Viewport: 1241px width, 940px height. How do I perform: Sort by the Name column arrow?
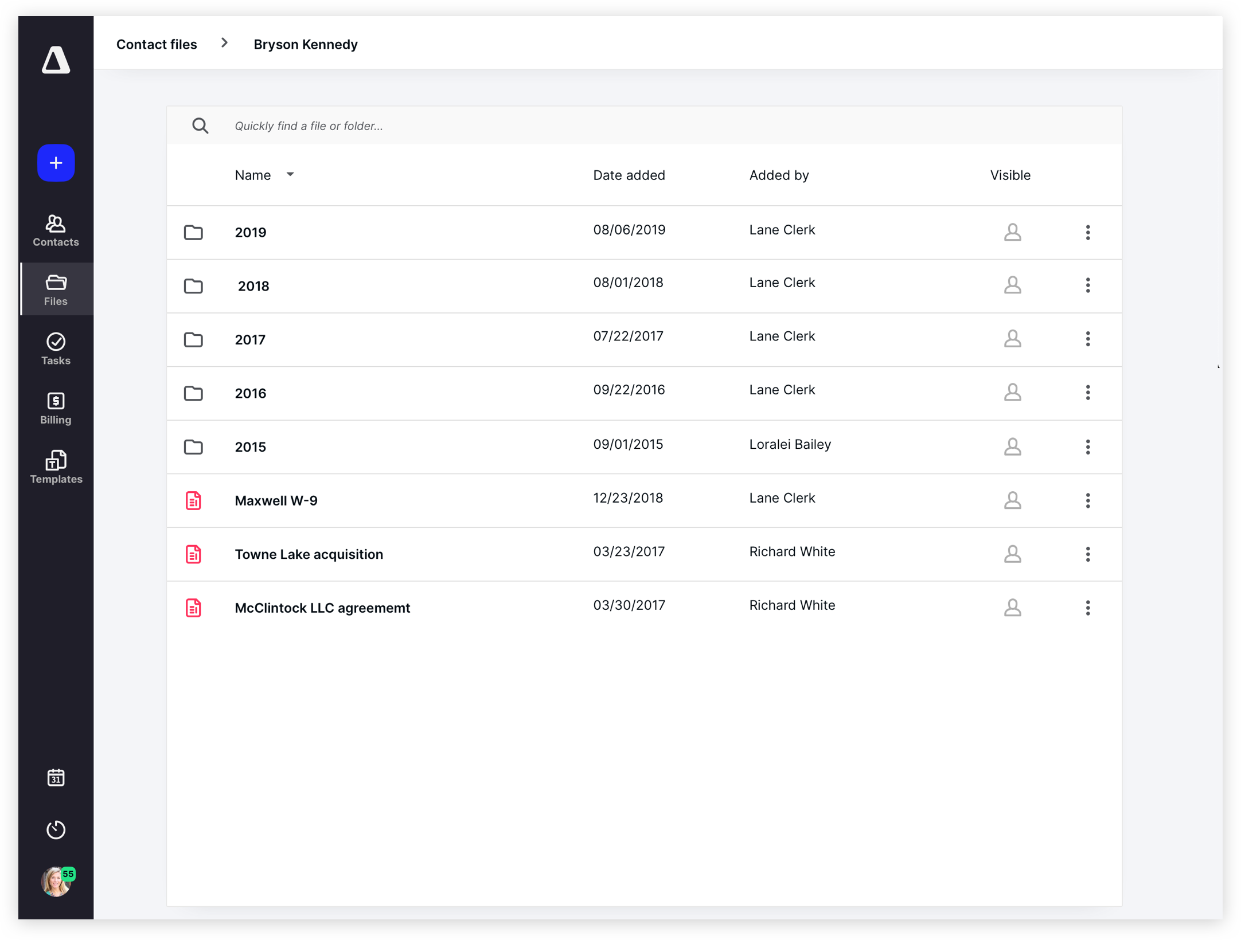pyautogui.click(x=290, y=174)
